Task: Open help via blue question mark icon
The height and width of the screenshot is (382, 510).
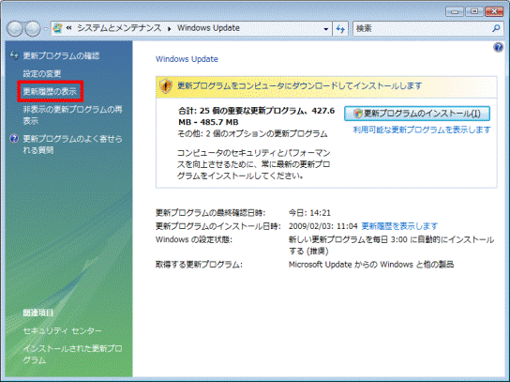Action: click(498, 48)
